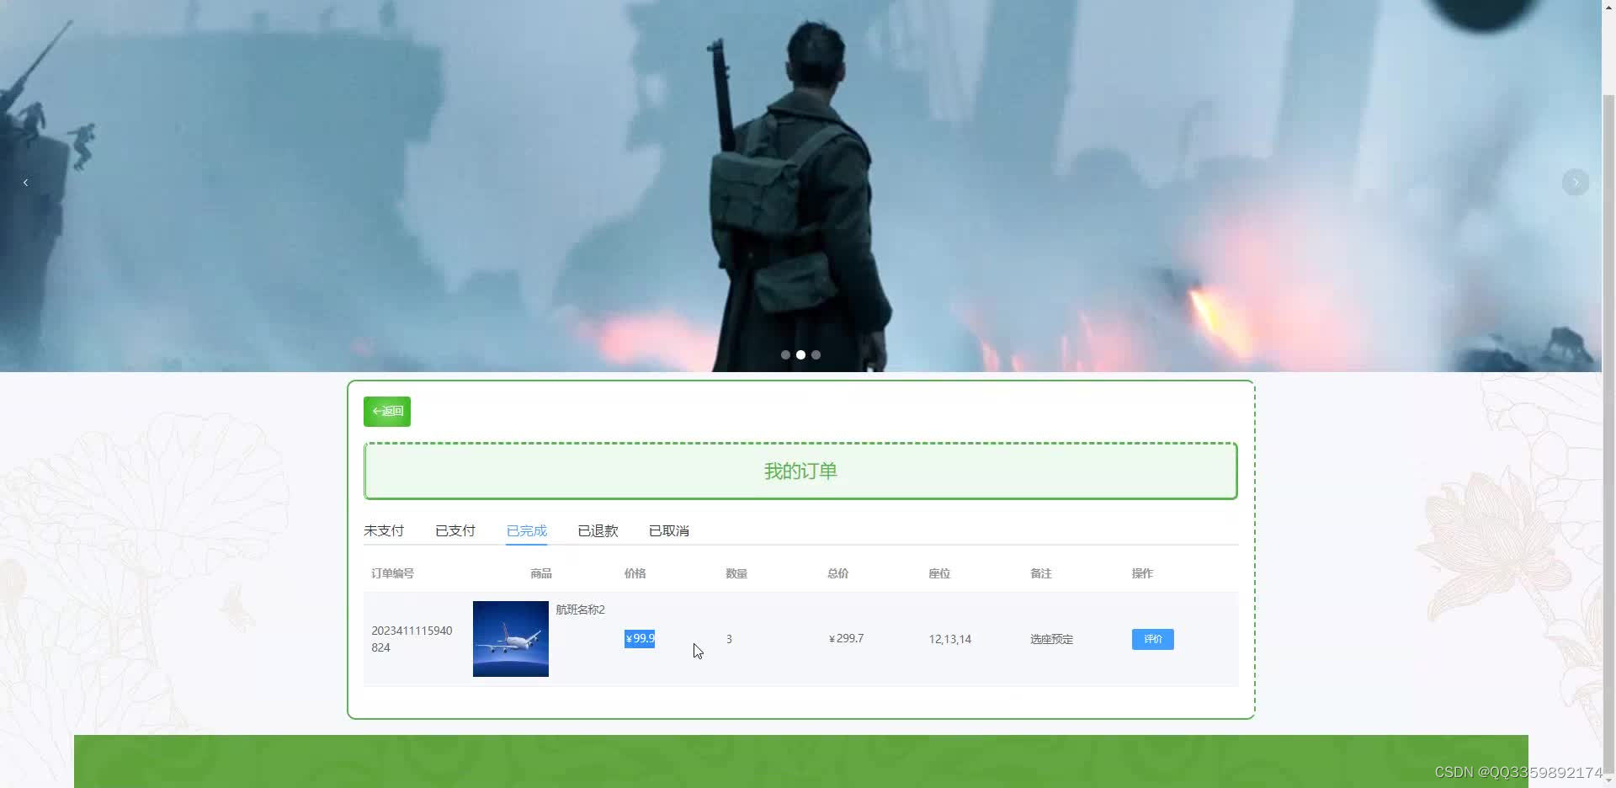Click the blue 评价 review button
The height and width of the screenshot is (788, 1616).
coord(1153,639)
